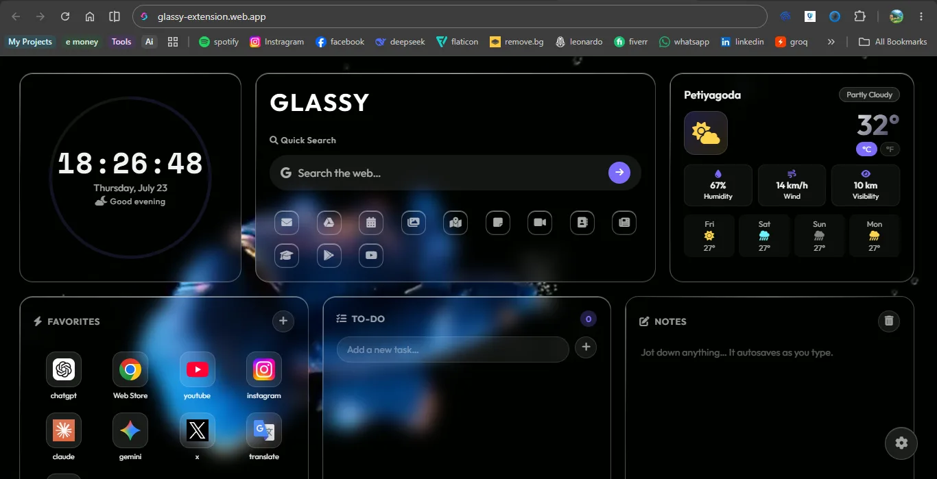Open the Photos shortcut icon
The height and width of the screenshot is (479, 937).
pyautogui.click(x=414, y=222)
